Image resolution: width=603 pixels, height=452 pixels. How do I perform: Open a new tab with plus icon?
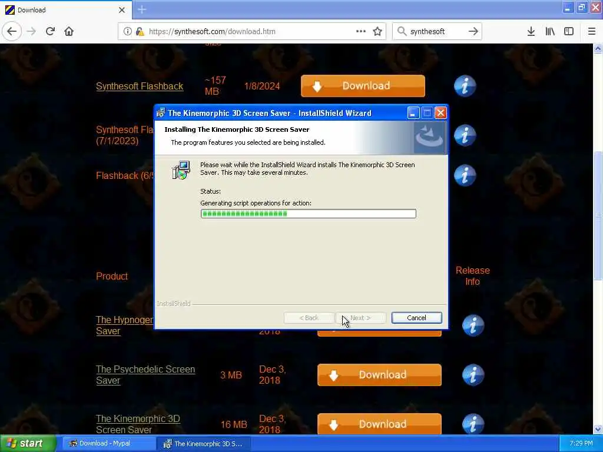[x=142, y=9]
